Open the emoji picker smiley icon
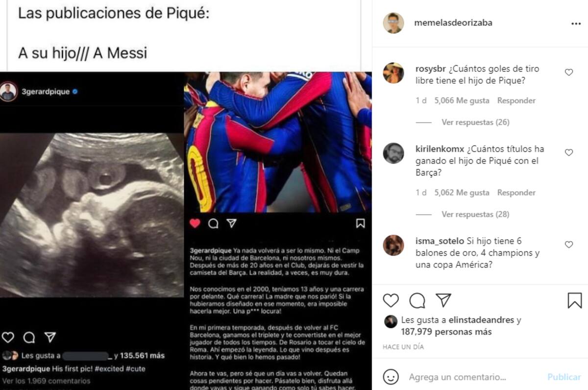 tap(391, 377)
